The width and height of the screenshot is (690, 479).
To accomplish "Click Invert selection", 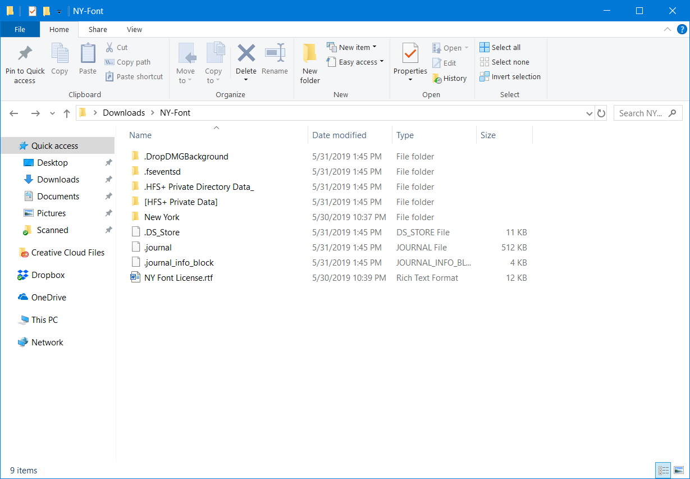I will point(510,76).
